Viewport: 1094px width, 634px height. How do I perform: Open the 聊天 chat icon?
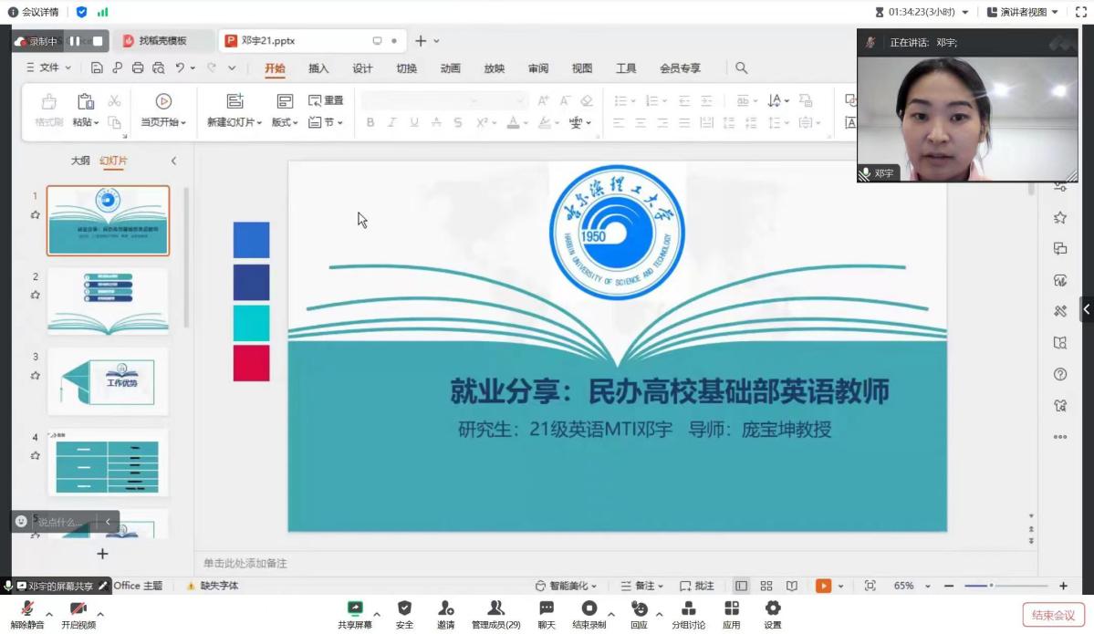(546, 609)
